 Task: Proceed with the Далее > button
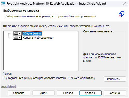pyautogui.click(x=91, y=93)
